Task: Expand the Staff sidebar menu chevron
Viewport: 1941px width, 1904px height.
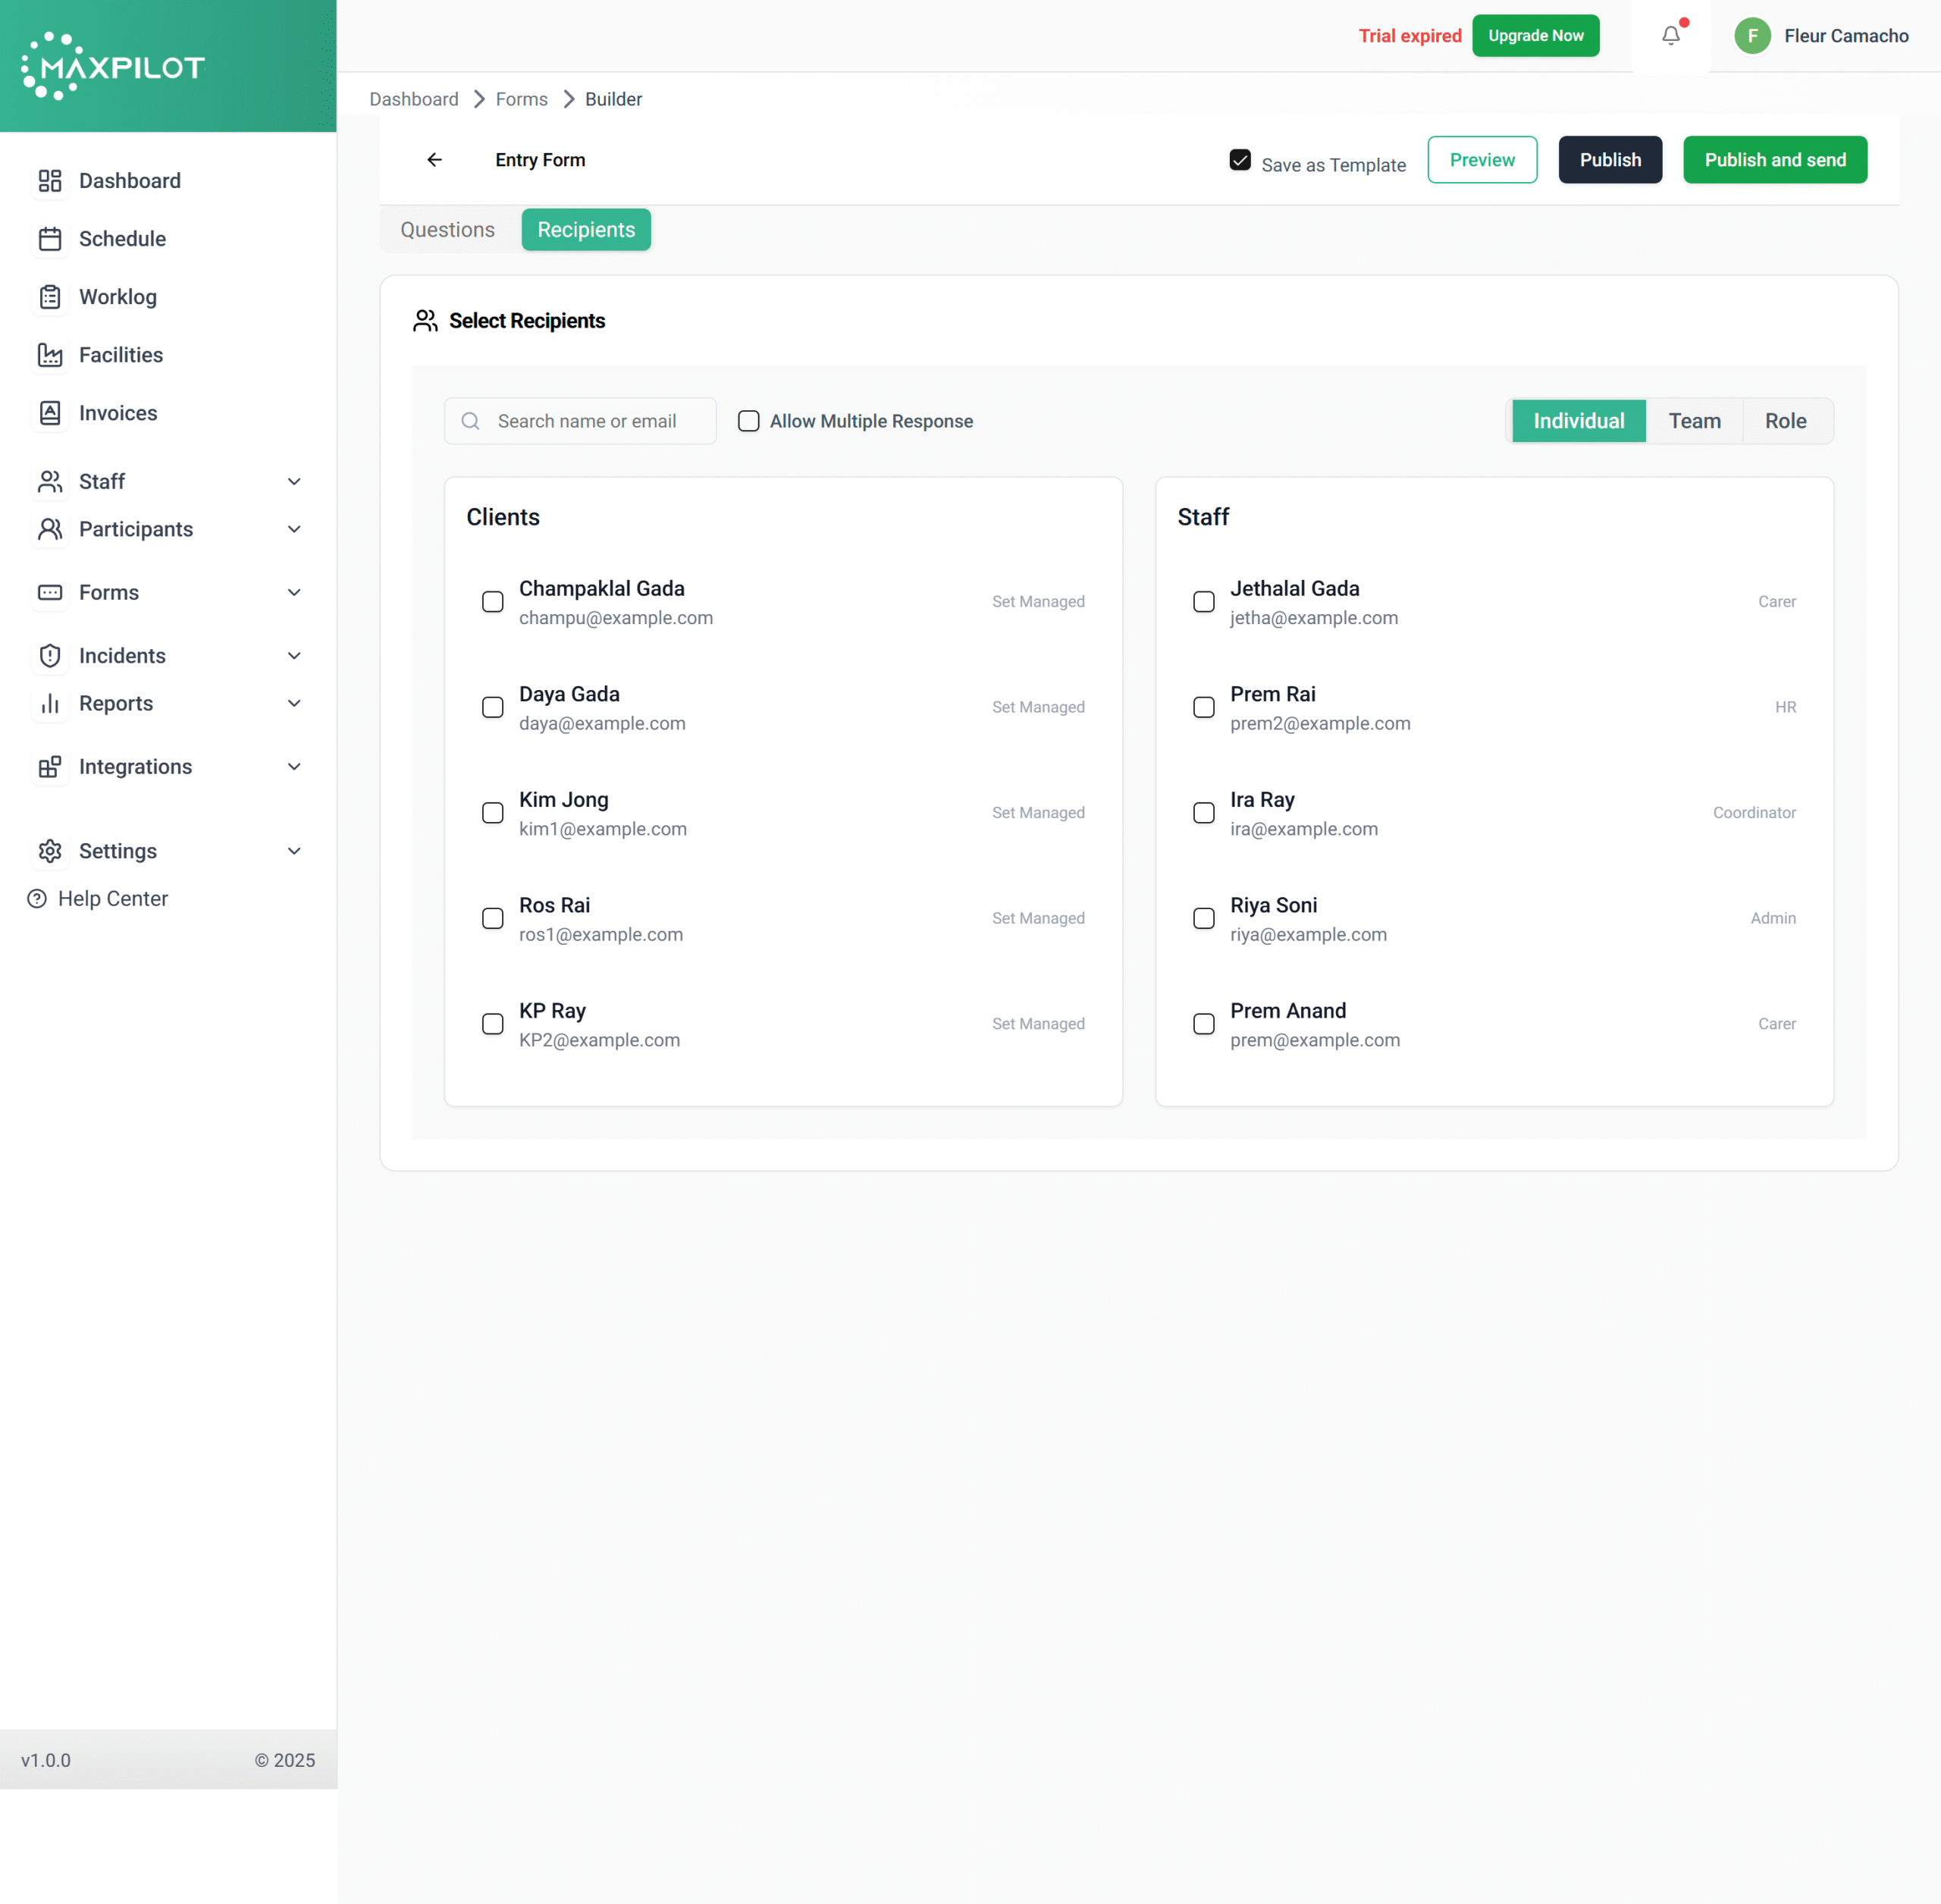Action: click(x=294, y=482)
